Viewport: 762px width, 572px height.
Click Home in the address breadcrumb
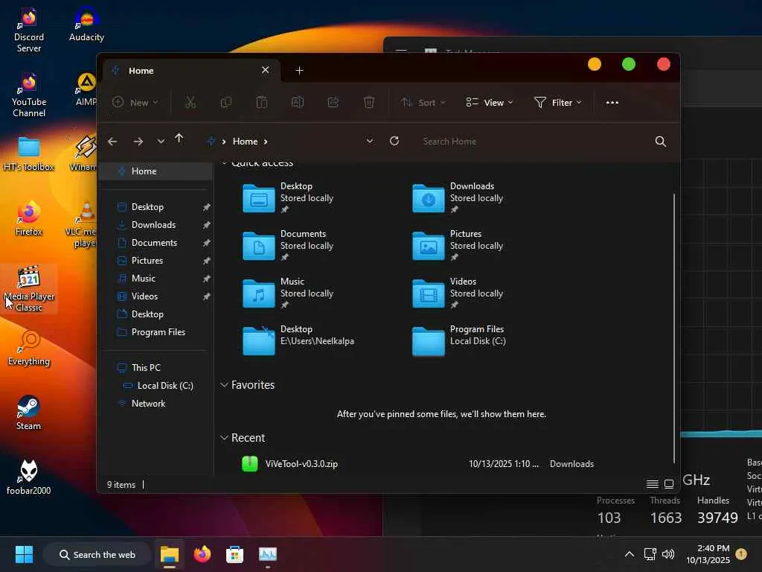pyautogui.click(x=245, y=141)
